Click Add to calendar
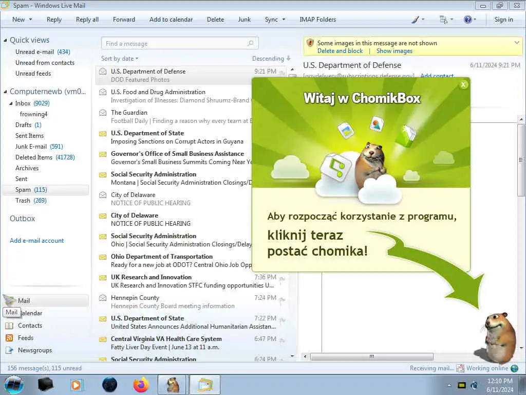 pyautogui.click(x=171, y=20)
